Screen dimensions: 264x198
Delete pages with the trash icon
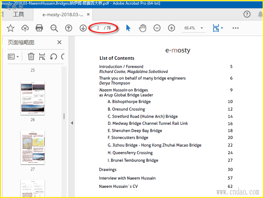click(x=31, y=56)
